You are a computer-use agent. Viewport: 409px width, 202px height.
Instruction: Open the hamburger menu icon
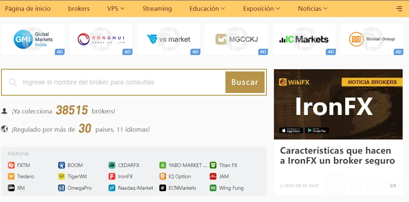399,9
